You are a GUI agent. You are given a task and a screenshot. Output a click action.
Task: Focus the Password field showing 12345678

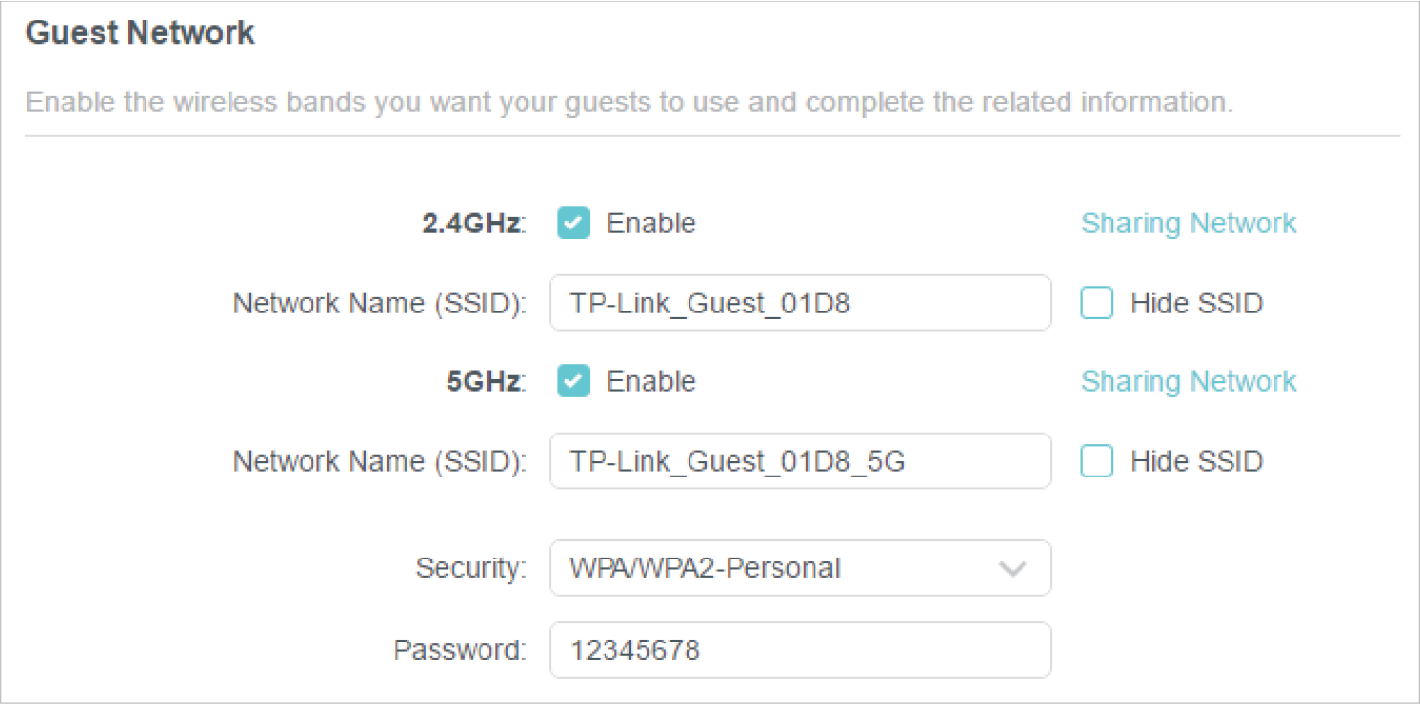pos(799,649)
